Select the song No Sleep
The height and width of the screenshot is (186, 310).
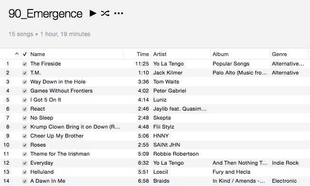point(42,118)
